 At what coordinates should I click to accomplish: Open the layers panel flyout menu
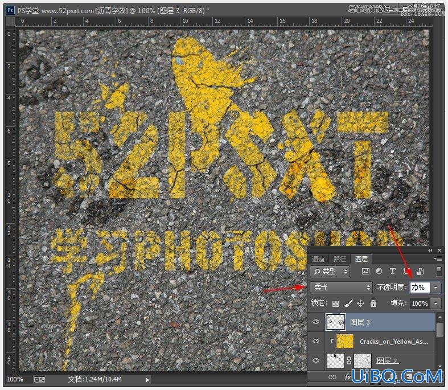tap(438, 259)
